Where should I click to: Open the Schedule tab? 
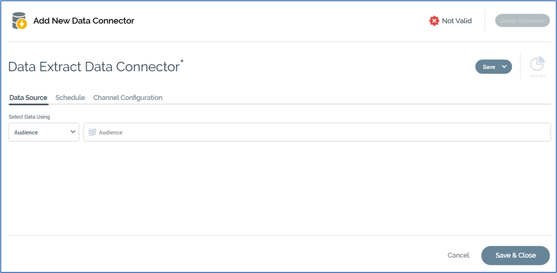click(x=70, y=98)
